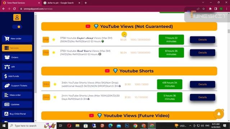Screen dimensions: 230x129
Task: Open Add funds in sidebar
Action: [x=17, y=76]
